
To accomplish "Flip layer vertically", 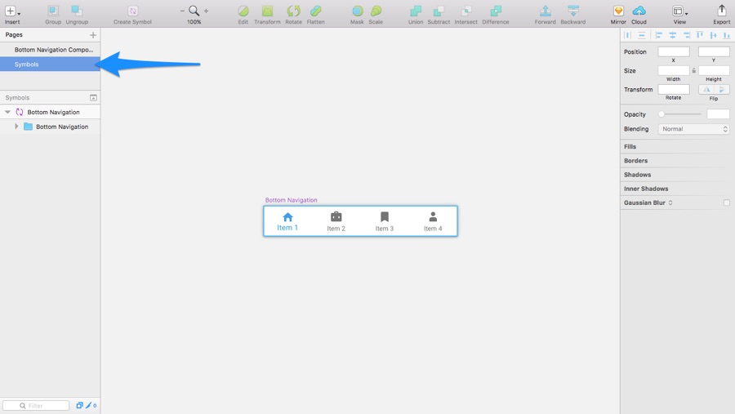I will [x=722, y=89].
